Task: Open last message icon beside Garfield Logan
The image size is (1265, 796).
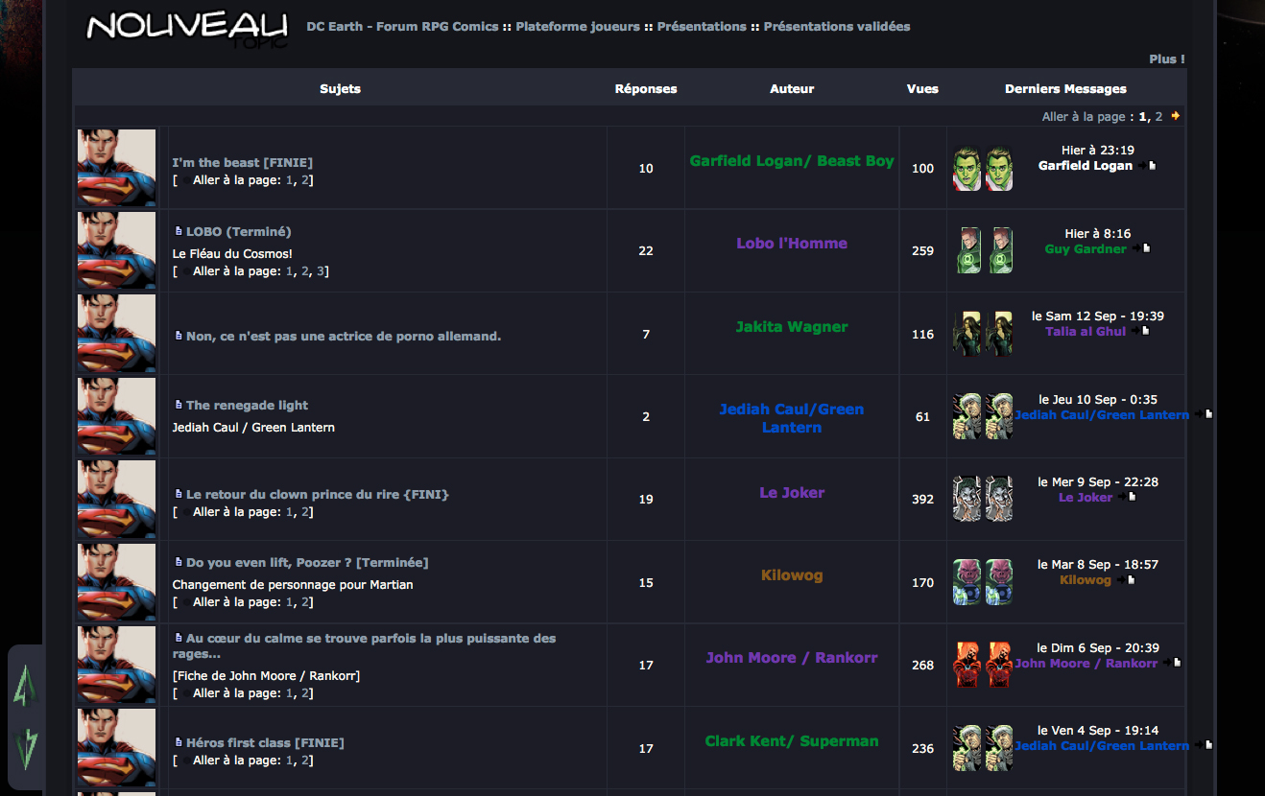Action: [x=1152, y=166]
